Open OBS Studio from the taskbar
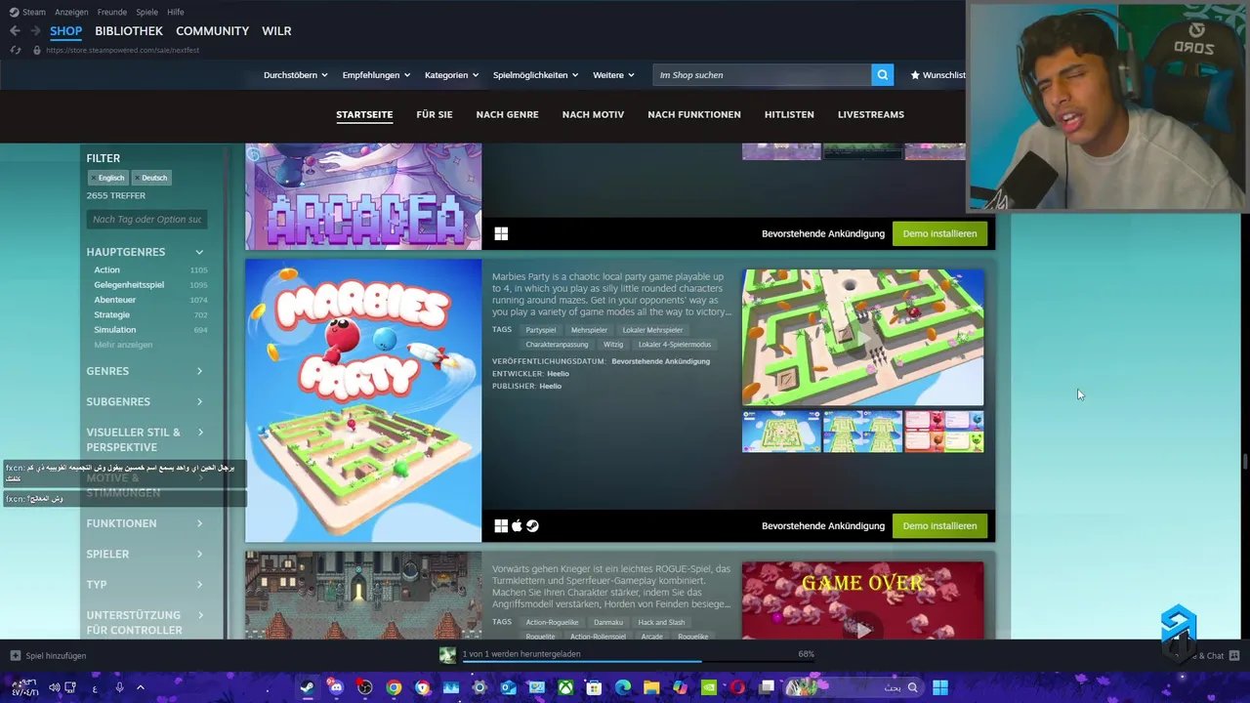The image size is (1250, 703). 364,687
